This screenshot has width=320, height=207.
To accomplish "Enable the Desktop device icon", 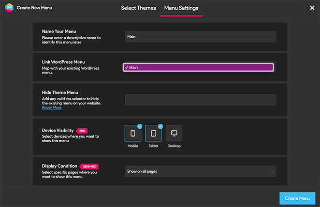I will (174, 133).
